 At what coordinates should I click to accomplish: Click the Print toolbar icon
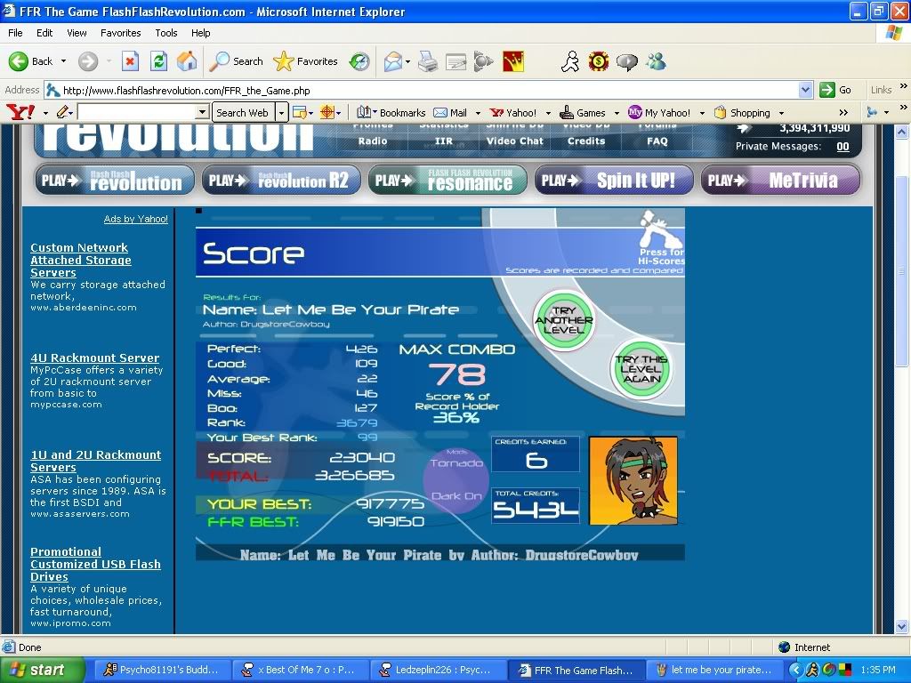click(428, 61)
